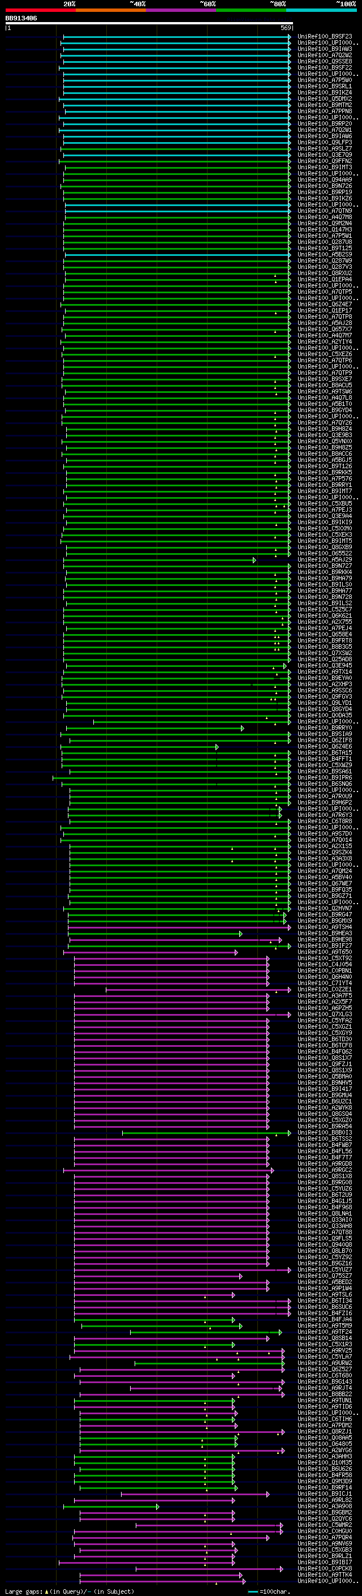Open hit UniRef100_B9IAW3

click(x=325, y=49)
